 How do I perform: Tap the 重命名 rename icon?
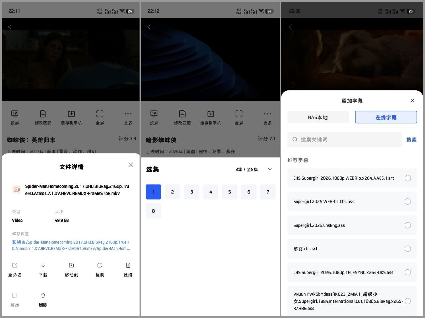pyautogui.click(x=15, y=265)
